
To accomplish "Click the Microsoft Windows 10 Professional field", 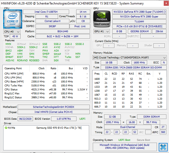I will pos(125,146).
